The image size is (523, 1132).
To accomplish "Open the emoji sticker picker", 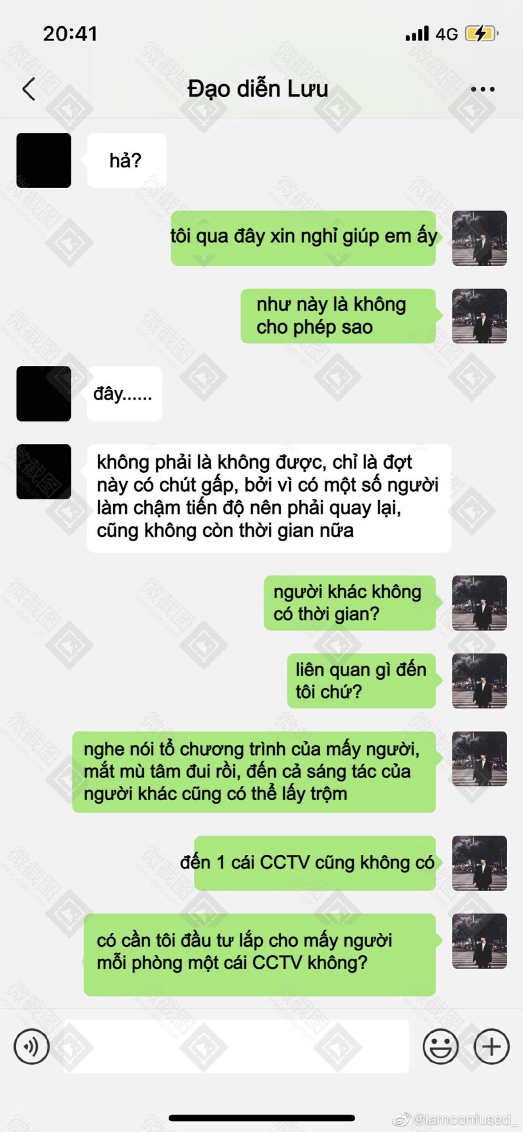I will pyautogui.click(x=440, y=1046).
